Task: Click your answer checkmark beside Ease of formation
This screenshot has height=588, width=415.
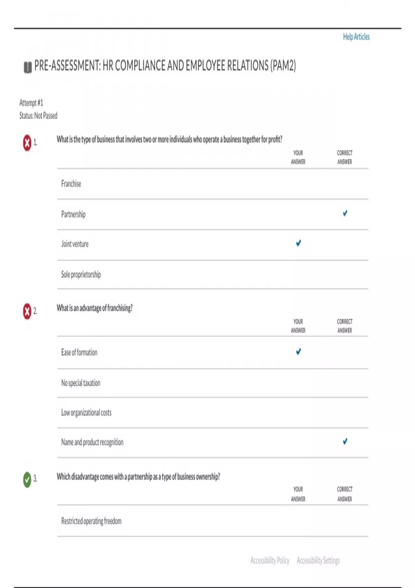Action: [298, 352]
